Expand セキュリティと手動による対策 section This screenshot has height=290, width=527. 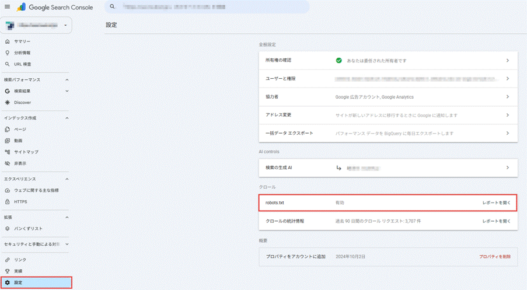click(67, 244)
